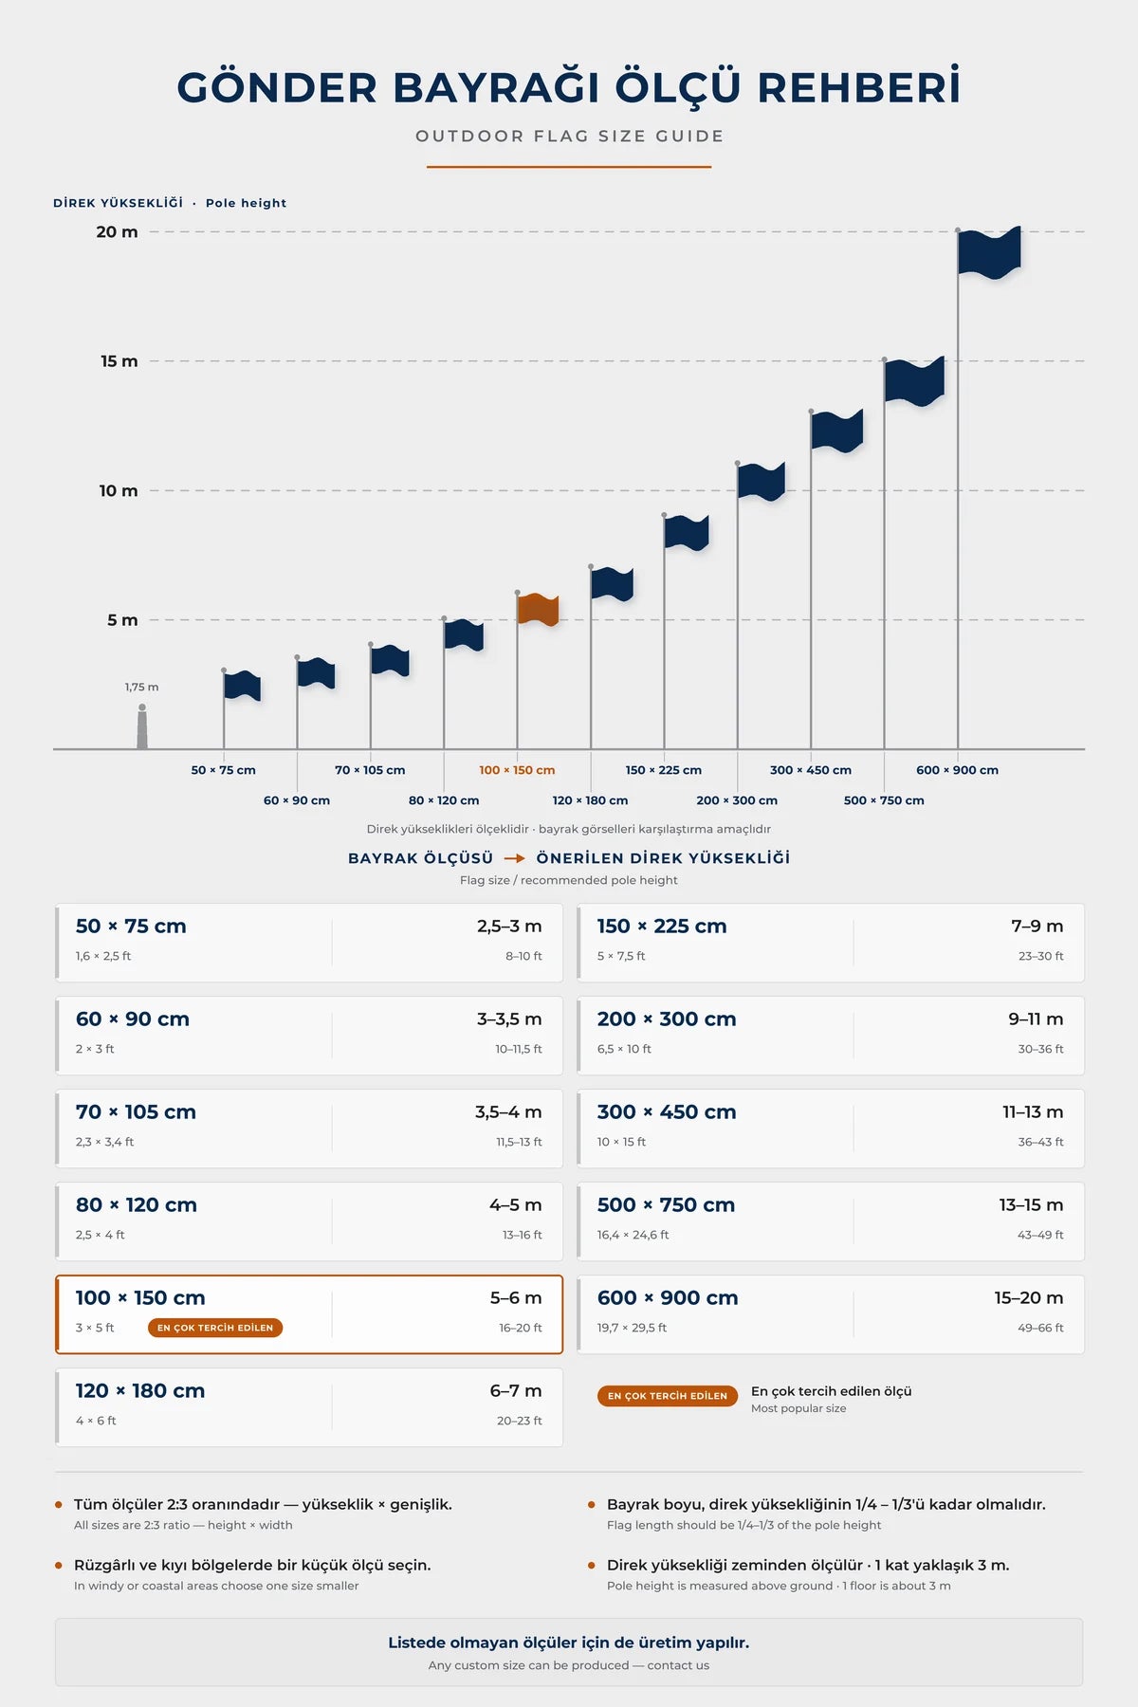Click the 120 × 180 cm size card
The image size is (1138, 1707).
tap(309, 1407)
